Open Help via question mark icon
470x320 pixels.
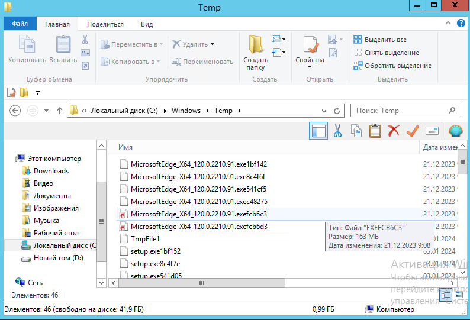461,23
